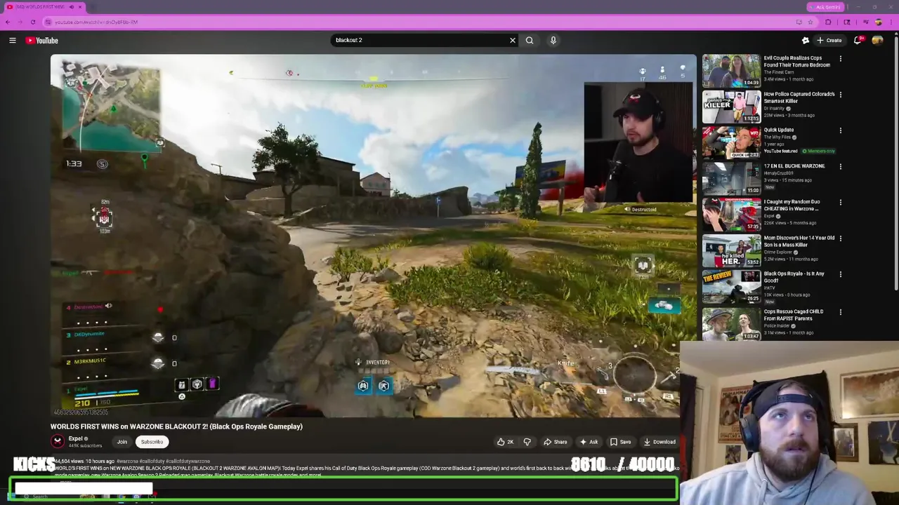899x505 pixels.
Task: Click the #warzone hashtag in description
Action: [127, 462]
